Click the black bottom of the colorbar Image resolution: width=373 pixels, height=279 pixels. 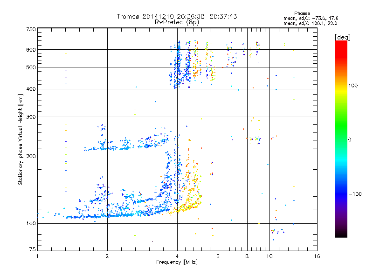tap(341, 234)
